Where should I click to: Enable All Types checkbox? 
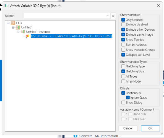(x=123, y=76)
